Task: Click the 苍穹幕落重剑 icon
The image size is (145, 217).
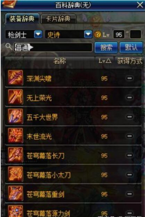Action: pyautogui.click(x=15, y=194)
